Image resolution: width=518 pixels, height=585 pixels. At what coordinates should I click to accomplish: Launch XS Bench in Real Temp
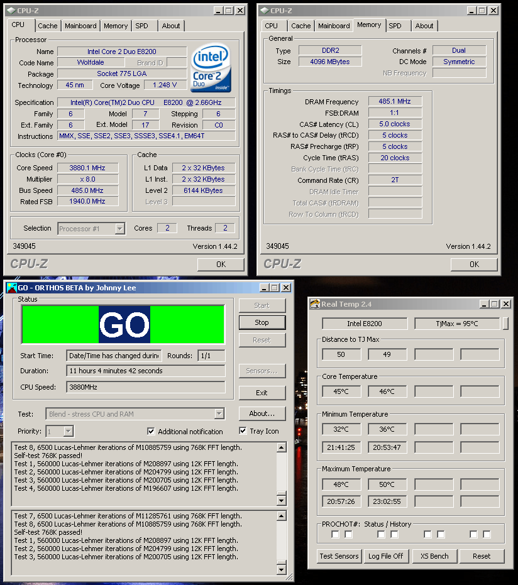coord(434,556)
